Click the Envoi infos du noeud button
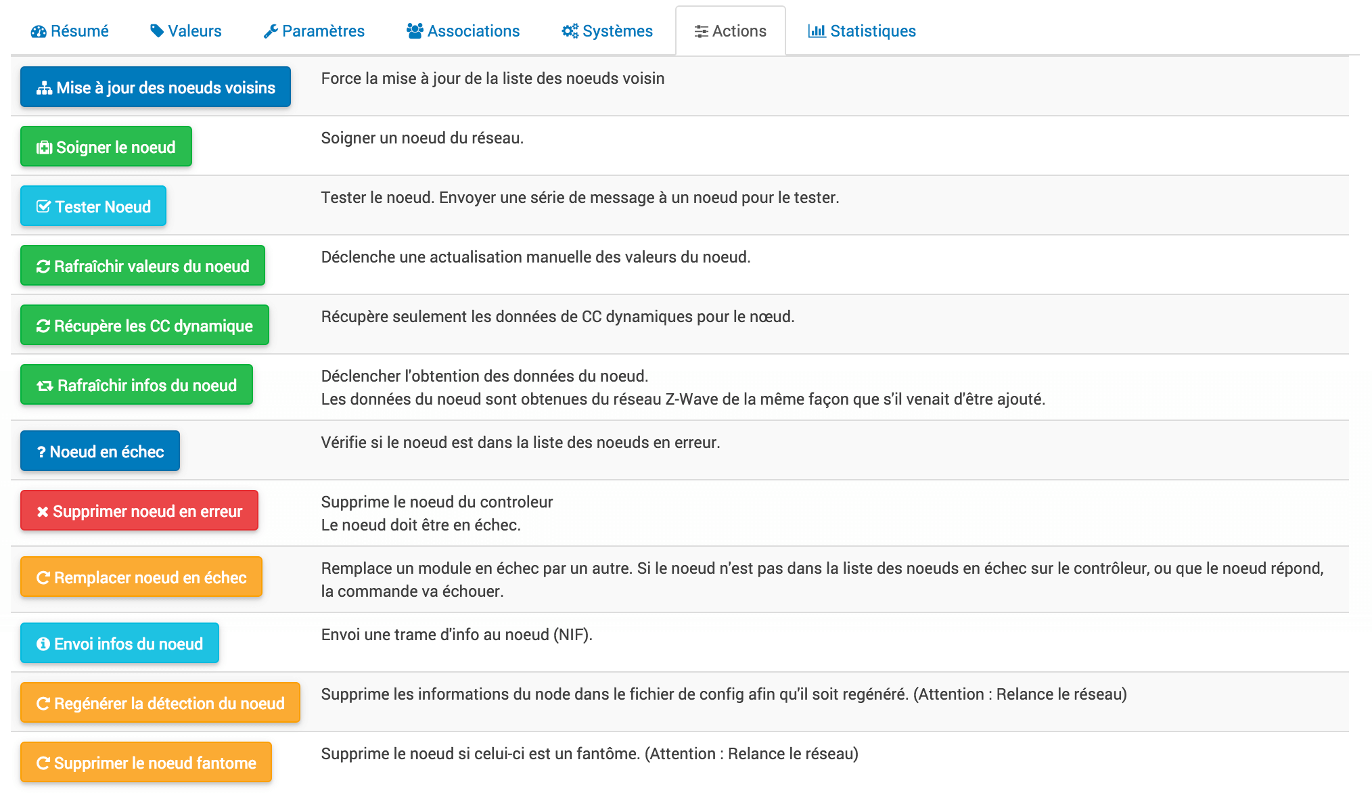This screenshot has width=1372, height=812. pos(120,643)
